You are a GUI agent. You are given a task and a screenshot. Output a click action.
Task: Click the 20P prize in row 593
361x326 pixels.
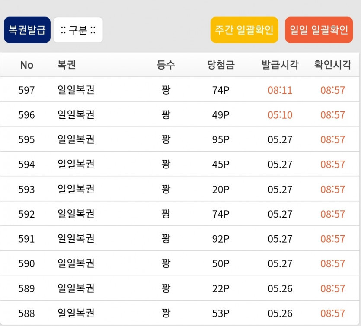pos(220,189)
